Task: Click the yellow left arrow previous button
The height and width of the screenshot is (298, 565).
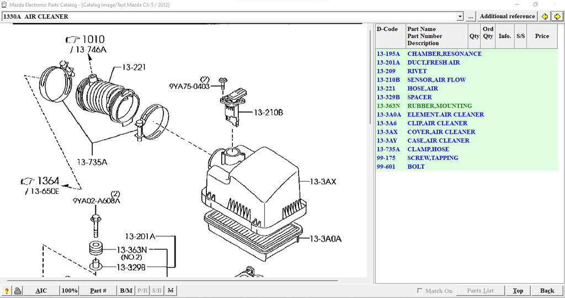Action: tap(545, 17)
